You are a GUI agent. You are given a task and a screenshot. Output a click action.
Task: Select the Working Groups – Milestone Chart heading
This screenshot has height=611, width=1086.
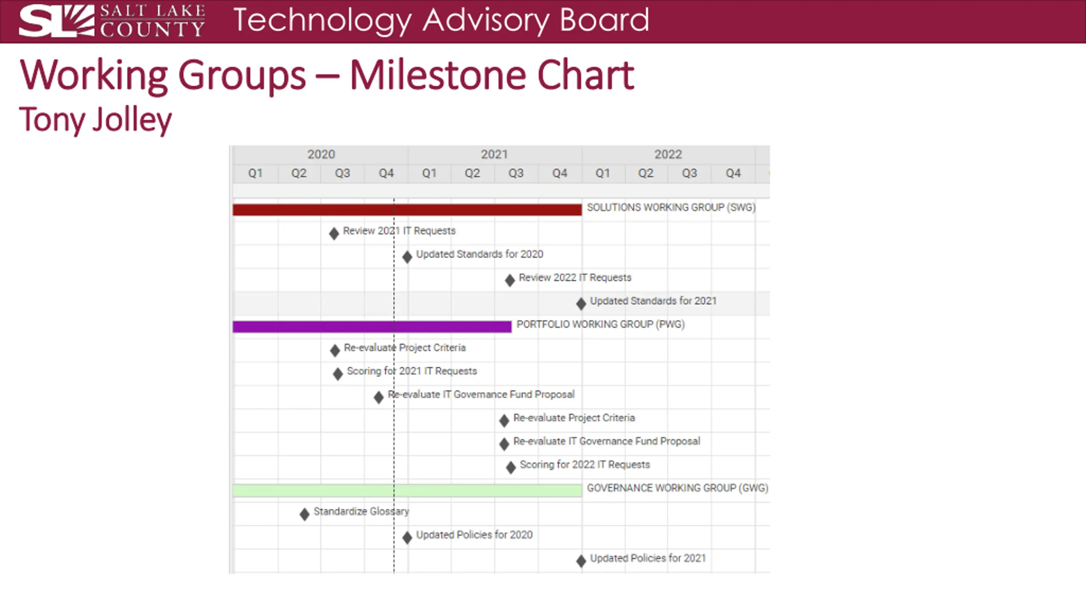click(x=327, y=76)
